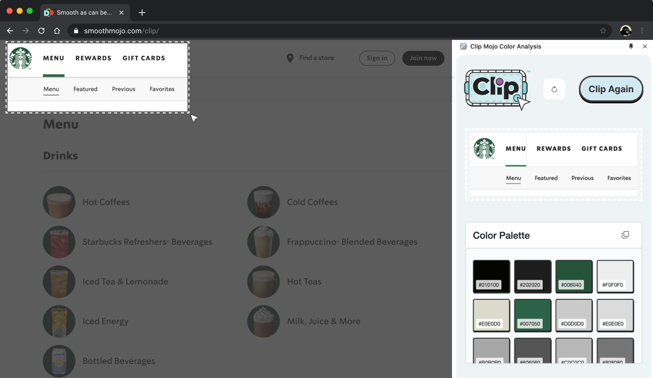Click the Join now button
Viewport: 653px width, 378px height.
coord(423,58)
